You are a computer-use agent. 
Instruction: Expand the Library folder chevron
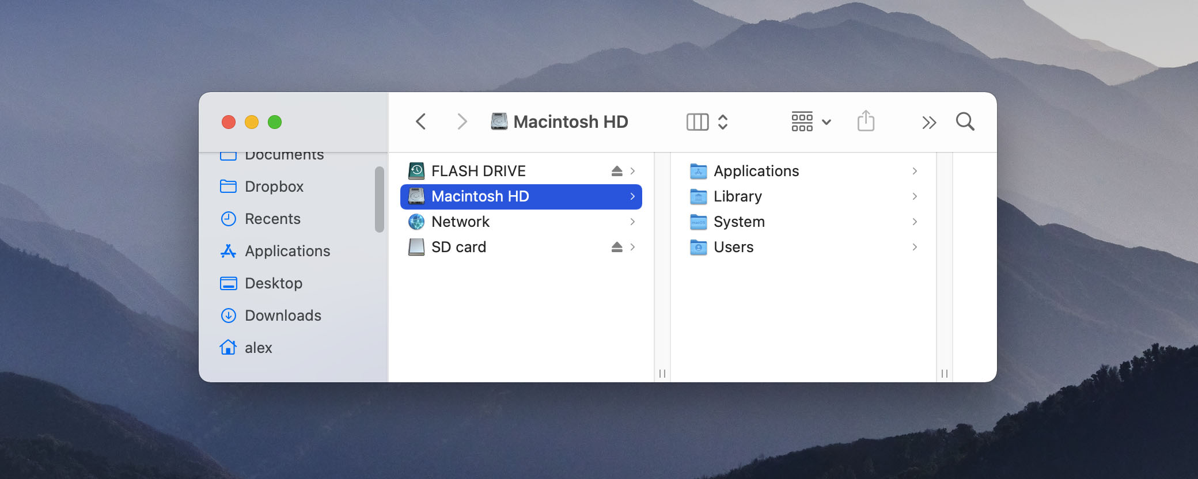[915, 196]
